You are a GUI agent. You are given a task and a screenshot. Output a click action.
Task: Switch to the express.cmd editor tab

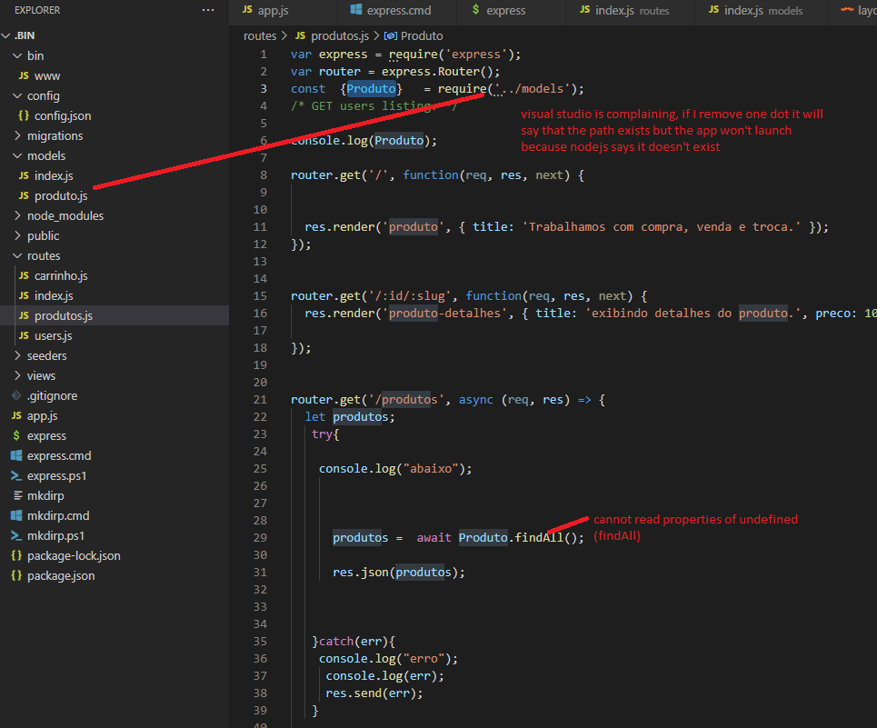[x=398, y=11]
